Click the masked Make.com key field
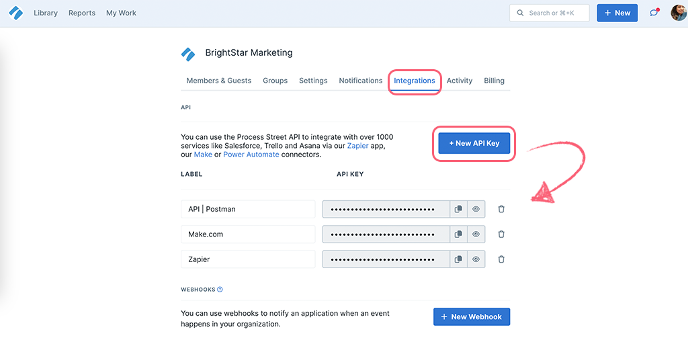The width and height of the screenshot is (688, 344). pos(386,234)
